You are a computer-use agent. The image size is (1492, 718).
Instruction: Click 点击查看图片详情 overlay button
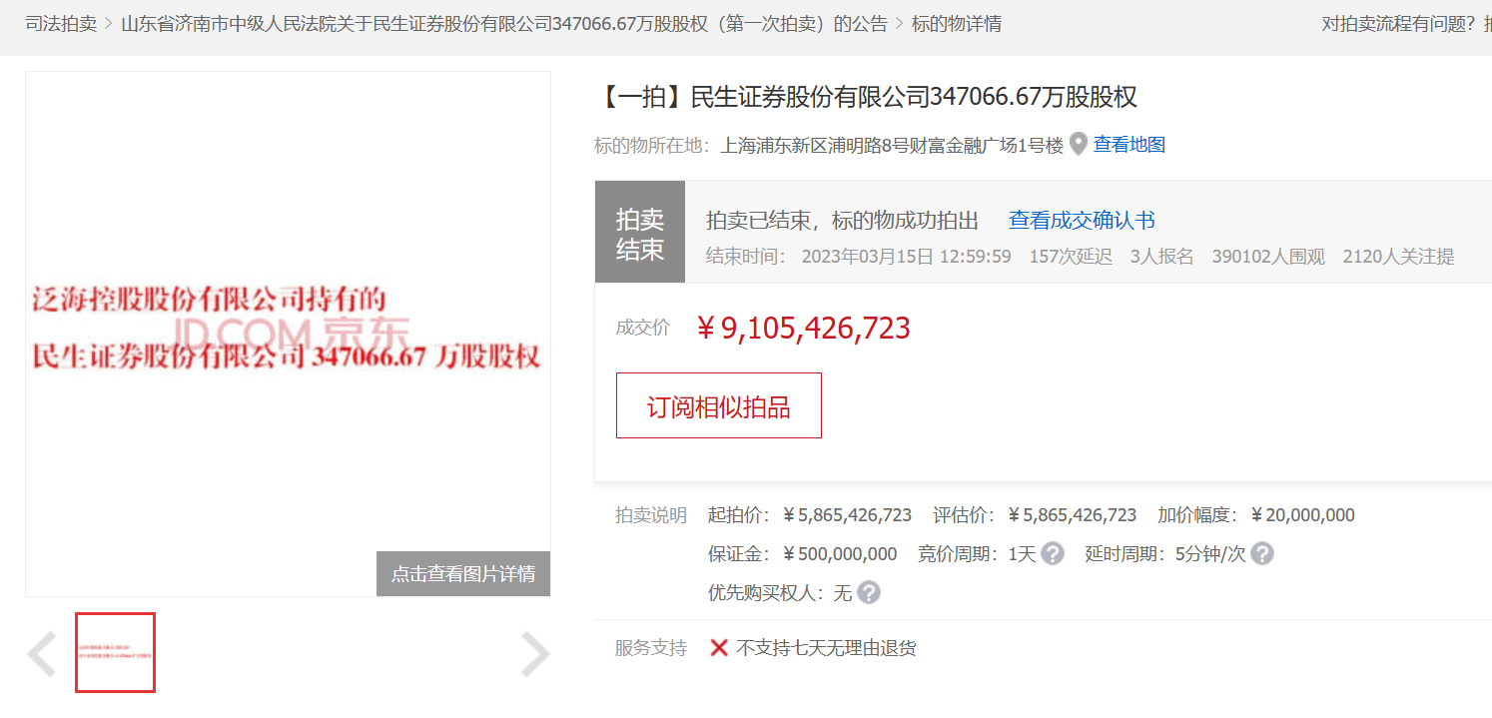point(463,574)
